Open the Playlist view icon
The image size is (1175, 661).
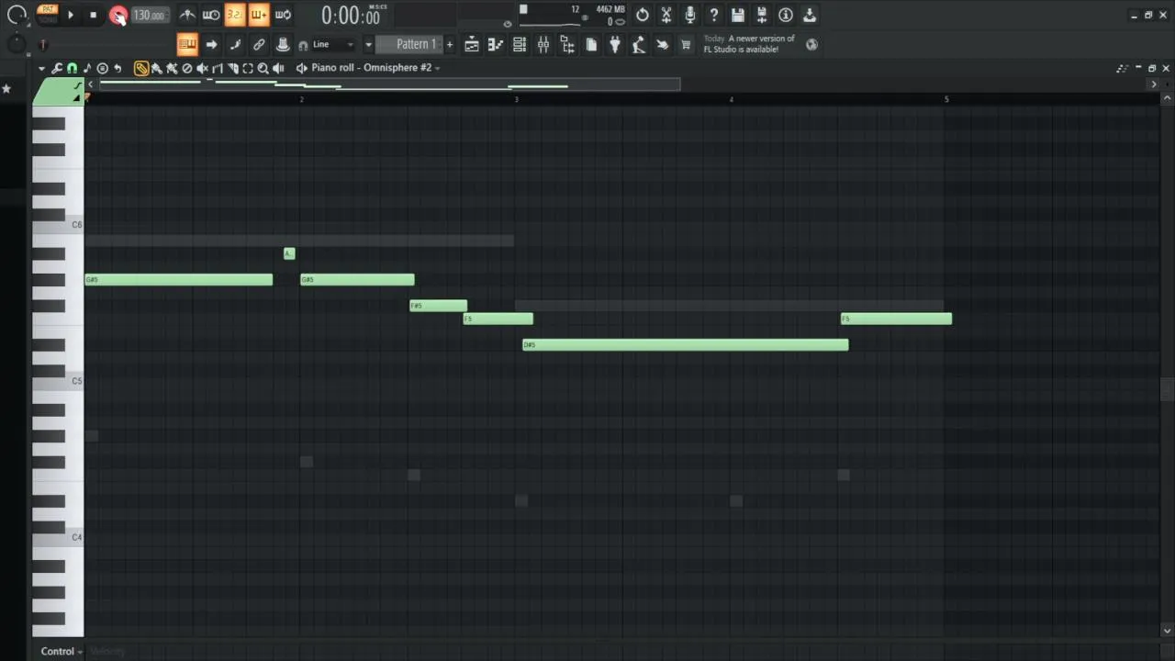pyautogui.click(x=472, y=44)
